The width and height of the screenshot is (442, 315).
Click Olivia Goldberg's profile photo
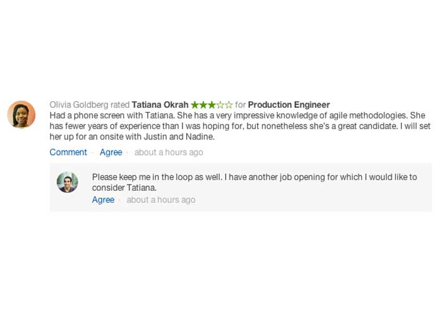[21, 114]
